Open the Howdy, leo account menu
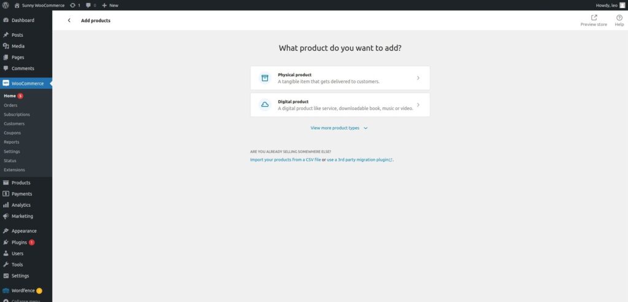 coord(610,5)
